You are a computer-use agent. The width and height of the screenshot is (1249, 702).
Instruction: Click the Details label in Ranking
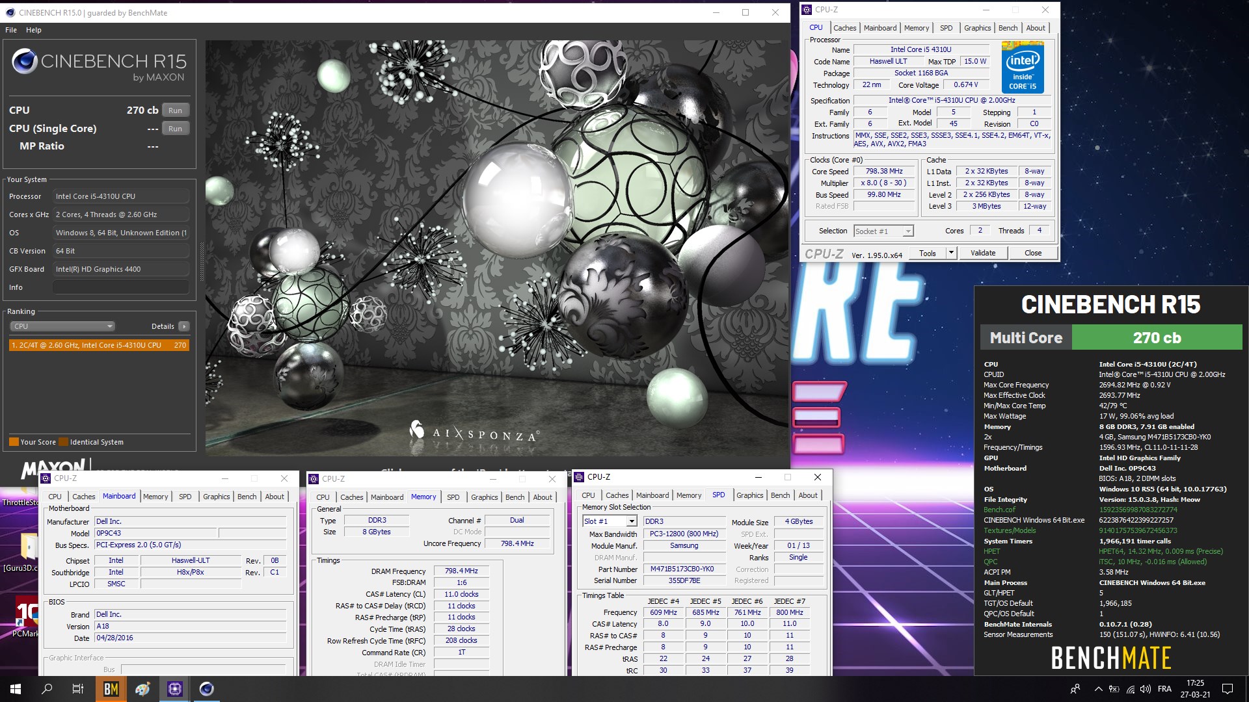163,326
